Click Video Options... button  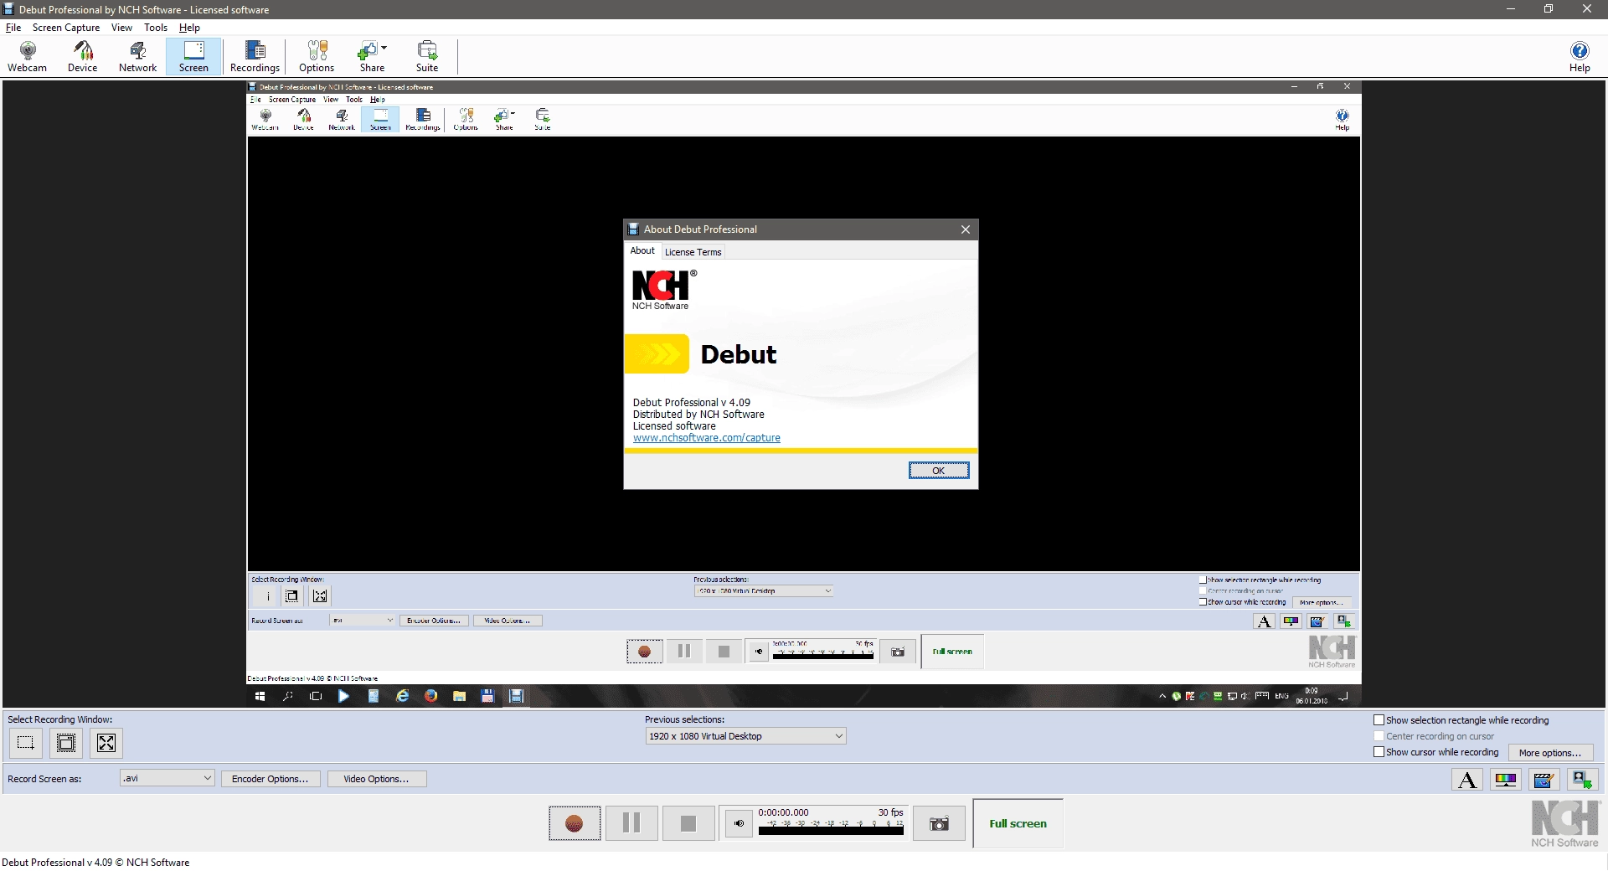pos(376,779)
